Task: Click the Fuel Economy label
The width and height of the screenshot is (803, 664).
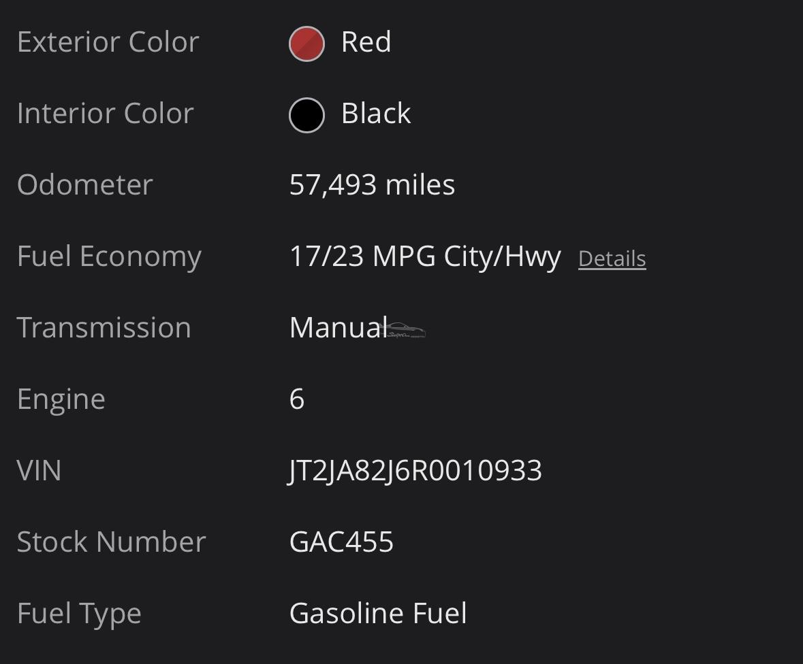Action: click(x=109, y=256)
